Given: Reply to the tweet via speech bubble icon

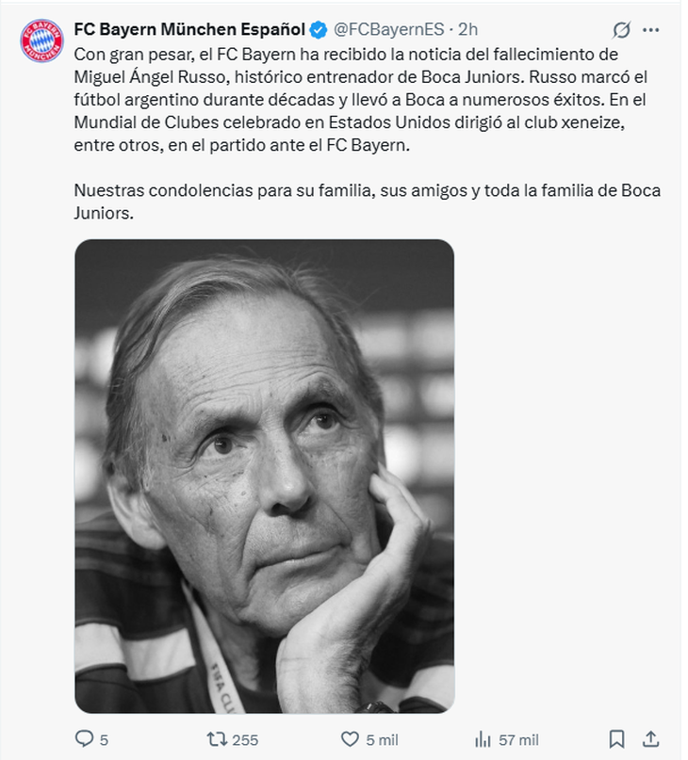Looking at the screenshot, I should [x=84, y=738].
